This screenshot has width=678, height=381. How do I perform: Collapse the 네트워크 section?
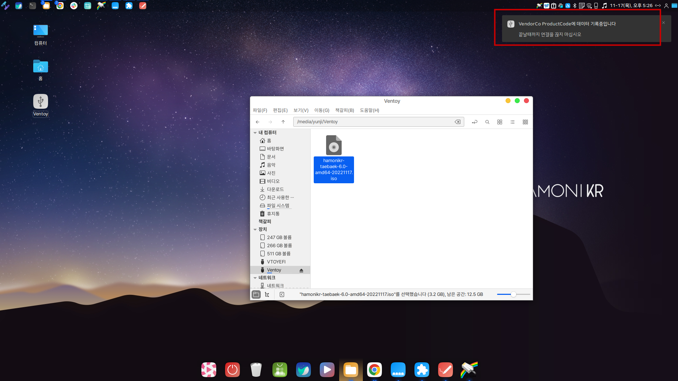(x=255, y=278)
